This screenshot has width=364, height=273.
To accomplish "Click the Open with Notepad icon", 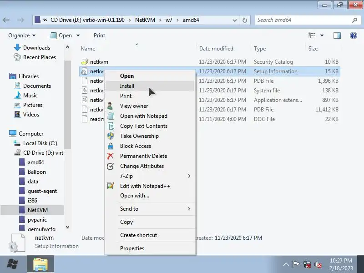I will [111, 116].
